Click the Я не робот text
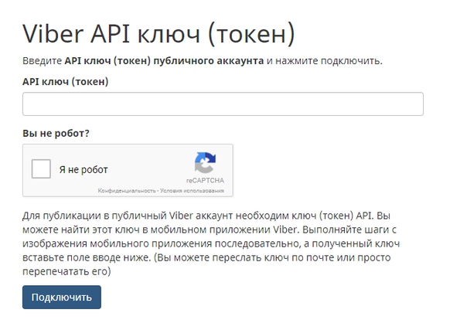 84,169
